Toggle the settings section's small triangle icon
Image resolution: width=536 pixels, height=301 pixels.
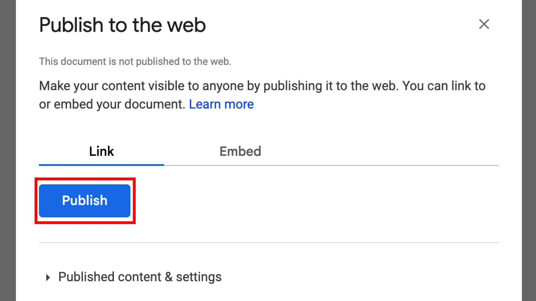(x=48, y=277)
